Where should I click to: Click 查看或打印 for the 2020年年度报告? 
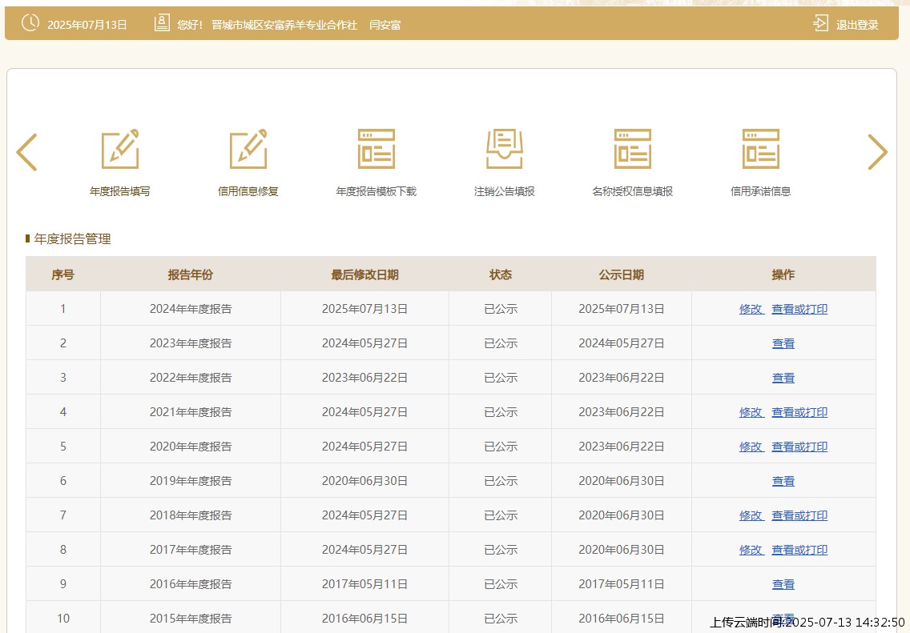point(799,447)
